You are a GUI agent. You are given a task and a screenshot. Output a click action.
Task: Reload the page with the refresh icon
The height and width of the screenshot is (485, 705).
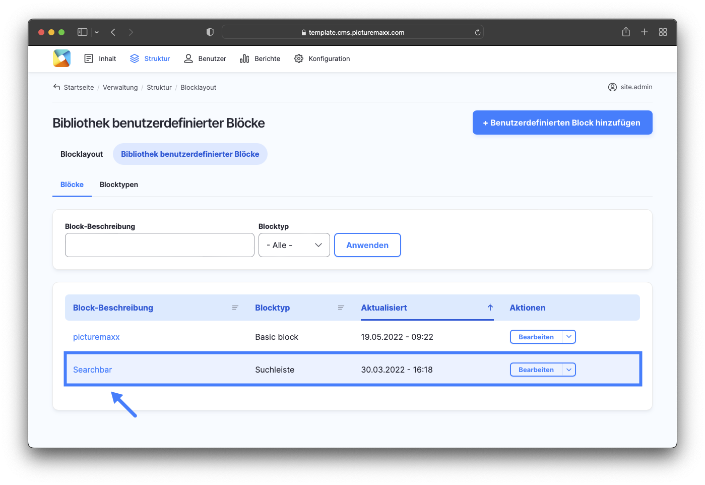point(478,32)
